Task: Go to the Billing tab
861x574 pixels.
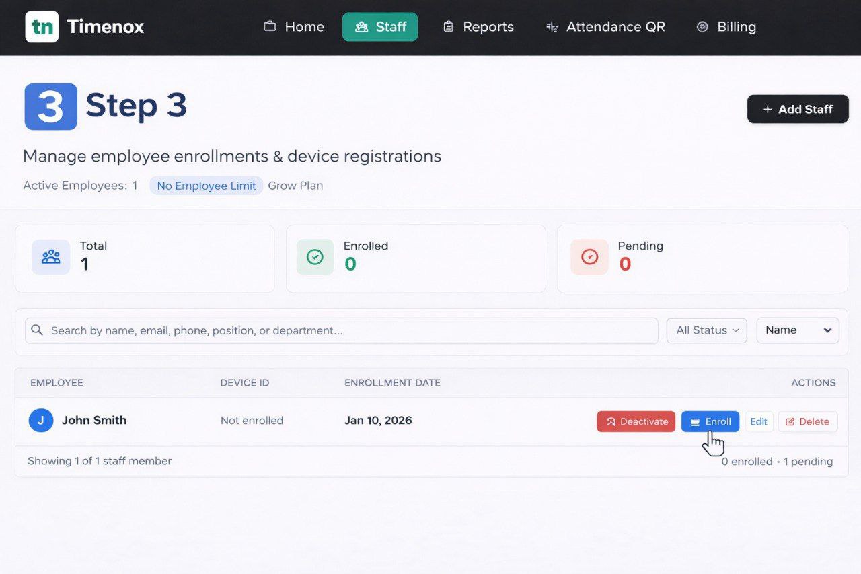Action: pyautogui.click(x=726, y=27)
